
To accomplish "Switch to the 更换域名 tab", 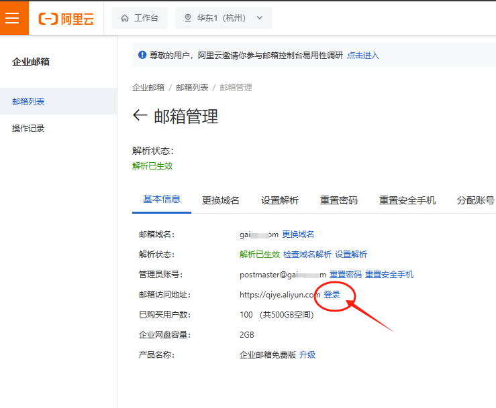I will 220,200.
